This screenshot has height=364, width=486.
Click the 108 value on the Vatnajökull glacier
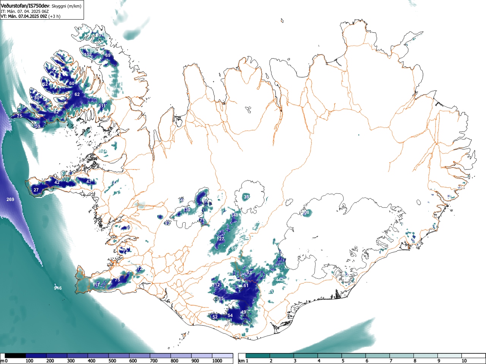pos(306,212)
